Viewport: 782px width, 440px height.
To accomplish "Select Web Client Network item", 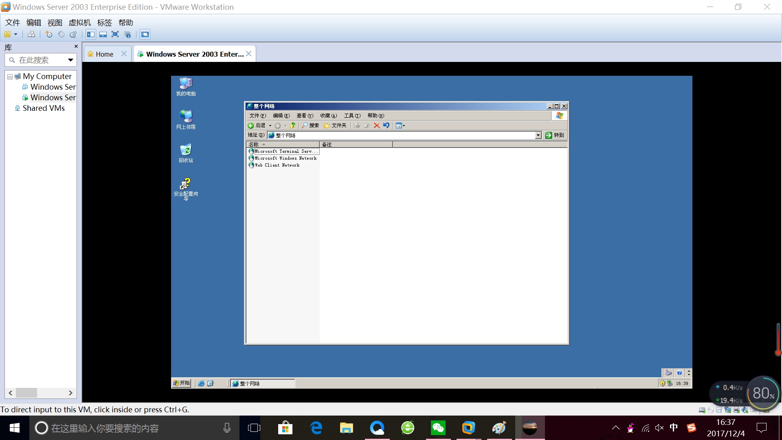I will pos(274,165).
